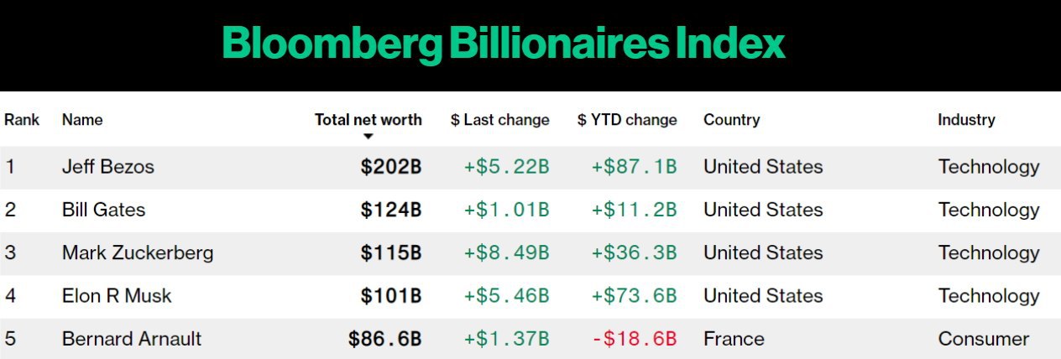Open Bernard Arnault profile
The width and height of the screenshot is (1061, 359).
click(x=131, y=339)
